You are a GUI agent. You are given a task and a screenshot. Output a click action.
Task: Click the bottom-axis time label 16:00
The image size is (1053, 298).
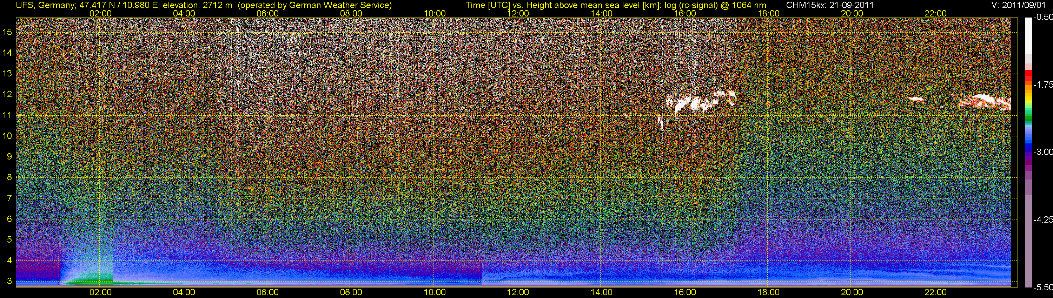pyautogui.click(x=685, y=292)
